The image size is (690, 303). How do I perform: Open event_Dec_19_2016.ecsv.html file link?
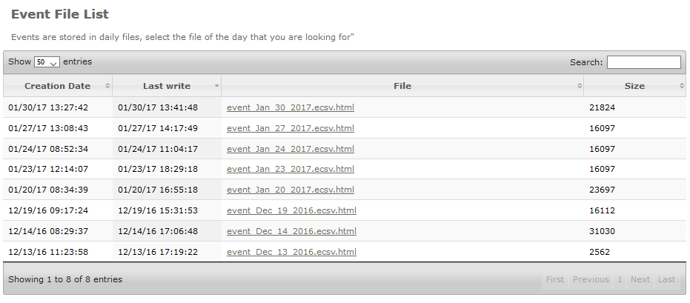pos(291,210)
